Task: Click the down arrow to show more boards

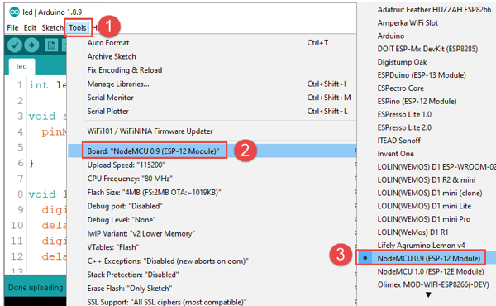Action: (x=428, y=295)
